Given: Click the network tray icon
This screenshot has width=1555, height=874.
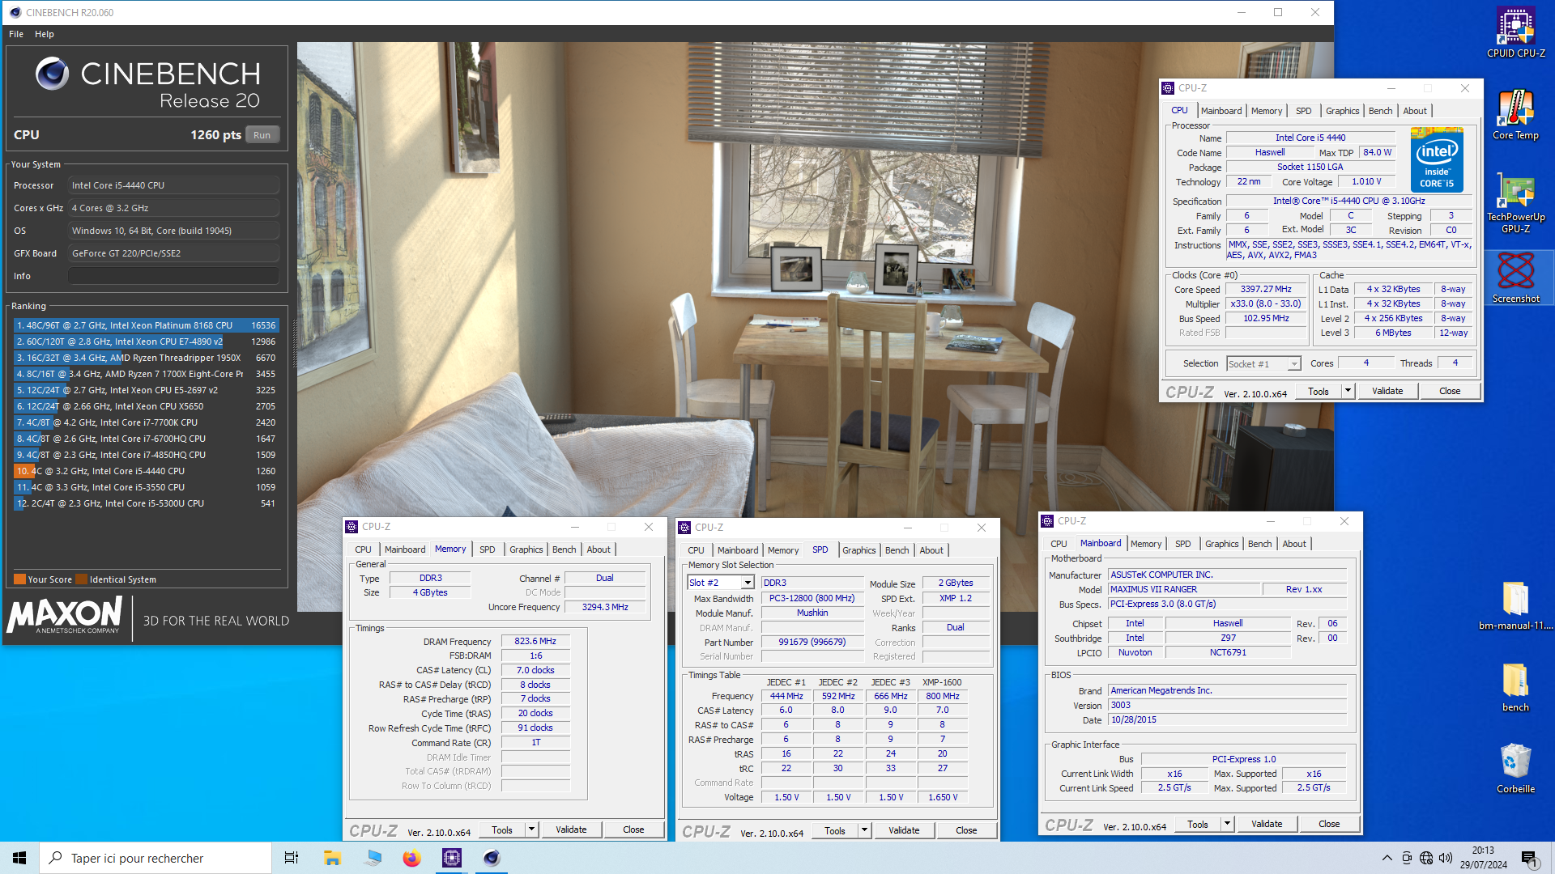Looking at the screenshot, I should (x=1426, y=858).
